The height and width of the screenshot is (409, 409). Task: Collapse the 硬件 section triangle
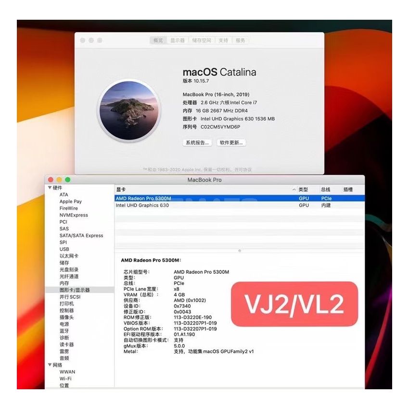pyautogui.click(x=50, y=188)
